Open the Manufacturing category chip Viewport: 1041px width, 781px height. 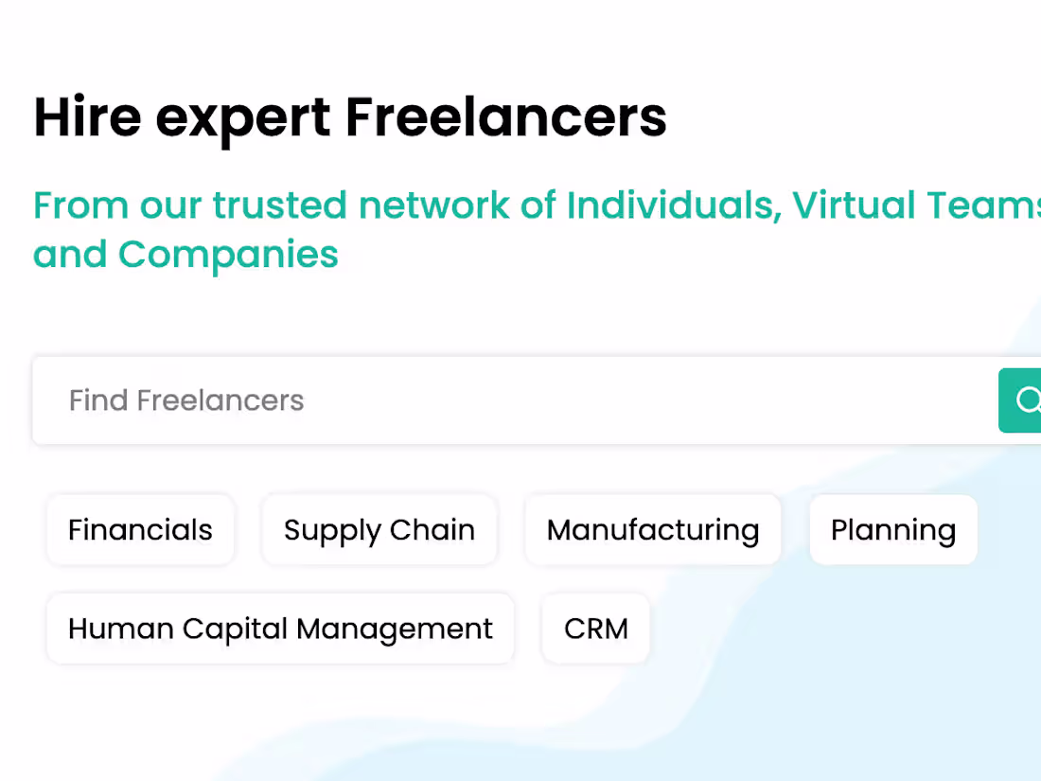pyautogui.click(x=653, y=530)
